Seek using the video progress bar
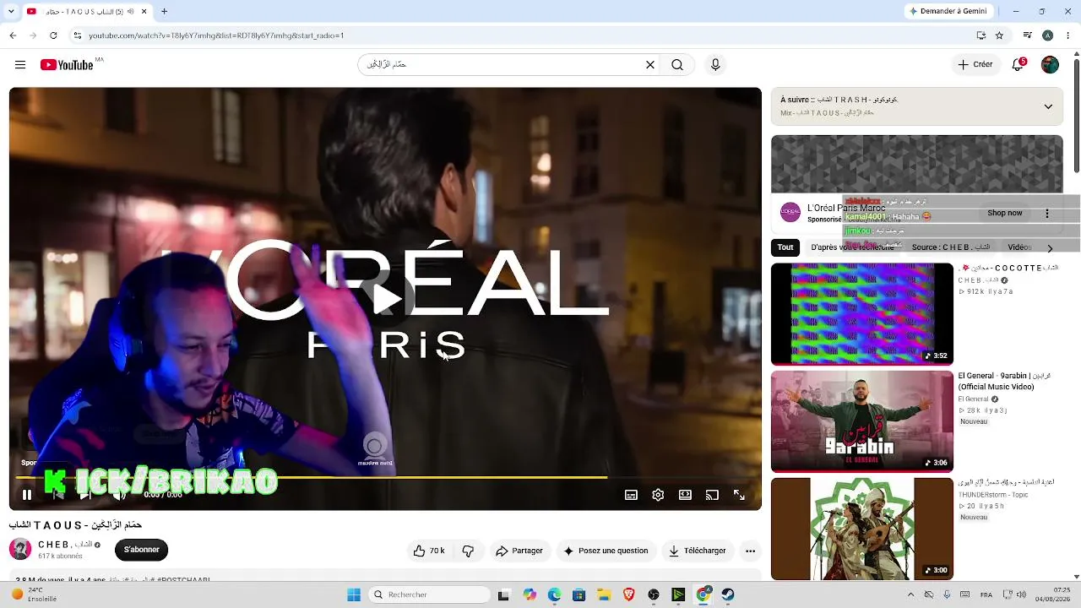This screenshot has height=608, width=1081. tap(385, 478)
